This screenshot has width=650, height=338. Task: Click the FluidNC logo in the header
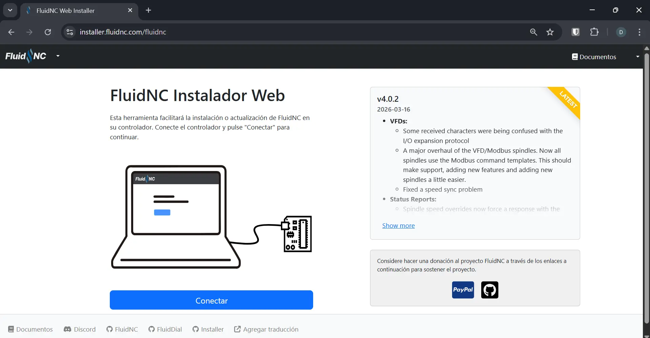click(25, 56)
